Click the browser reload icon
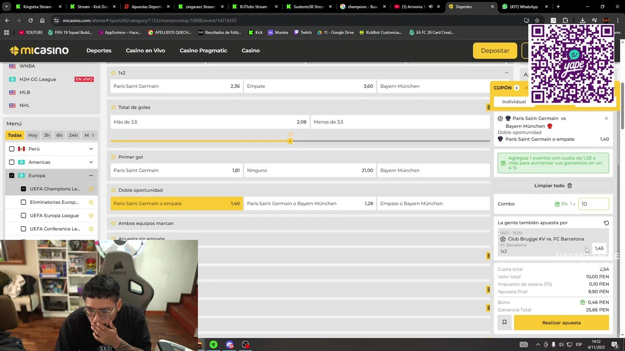 click(30, 20)
